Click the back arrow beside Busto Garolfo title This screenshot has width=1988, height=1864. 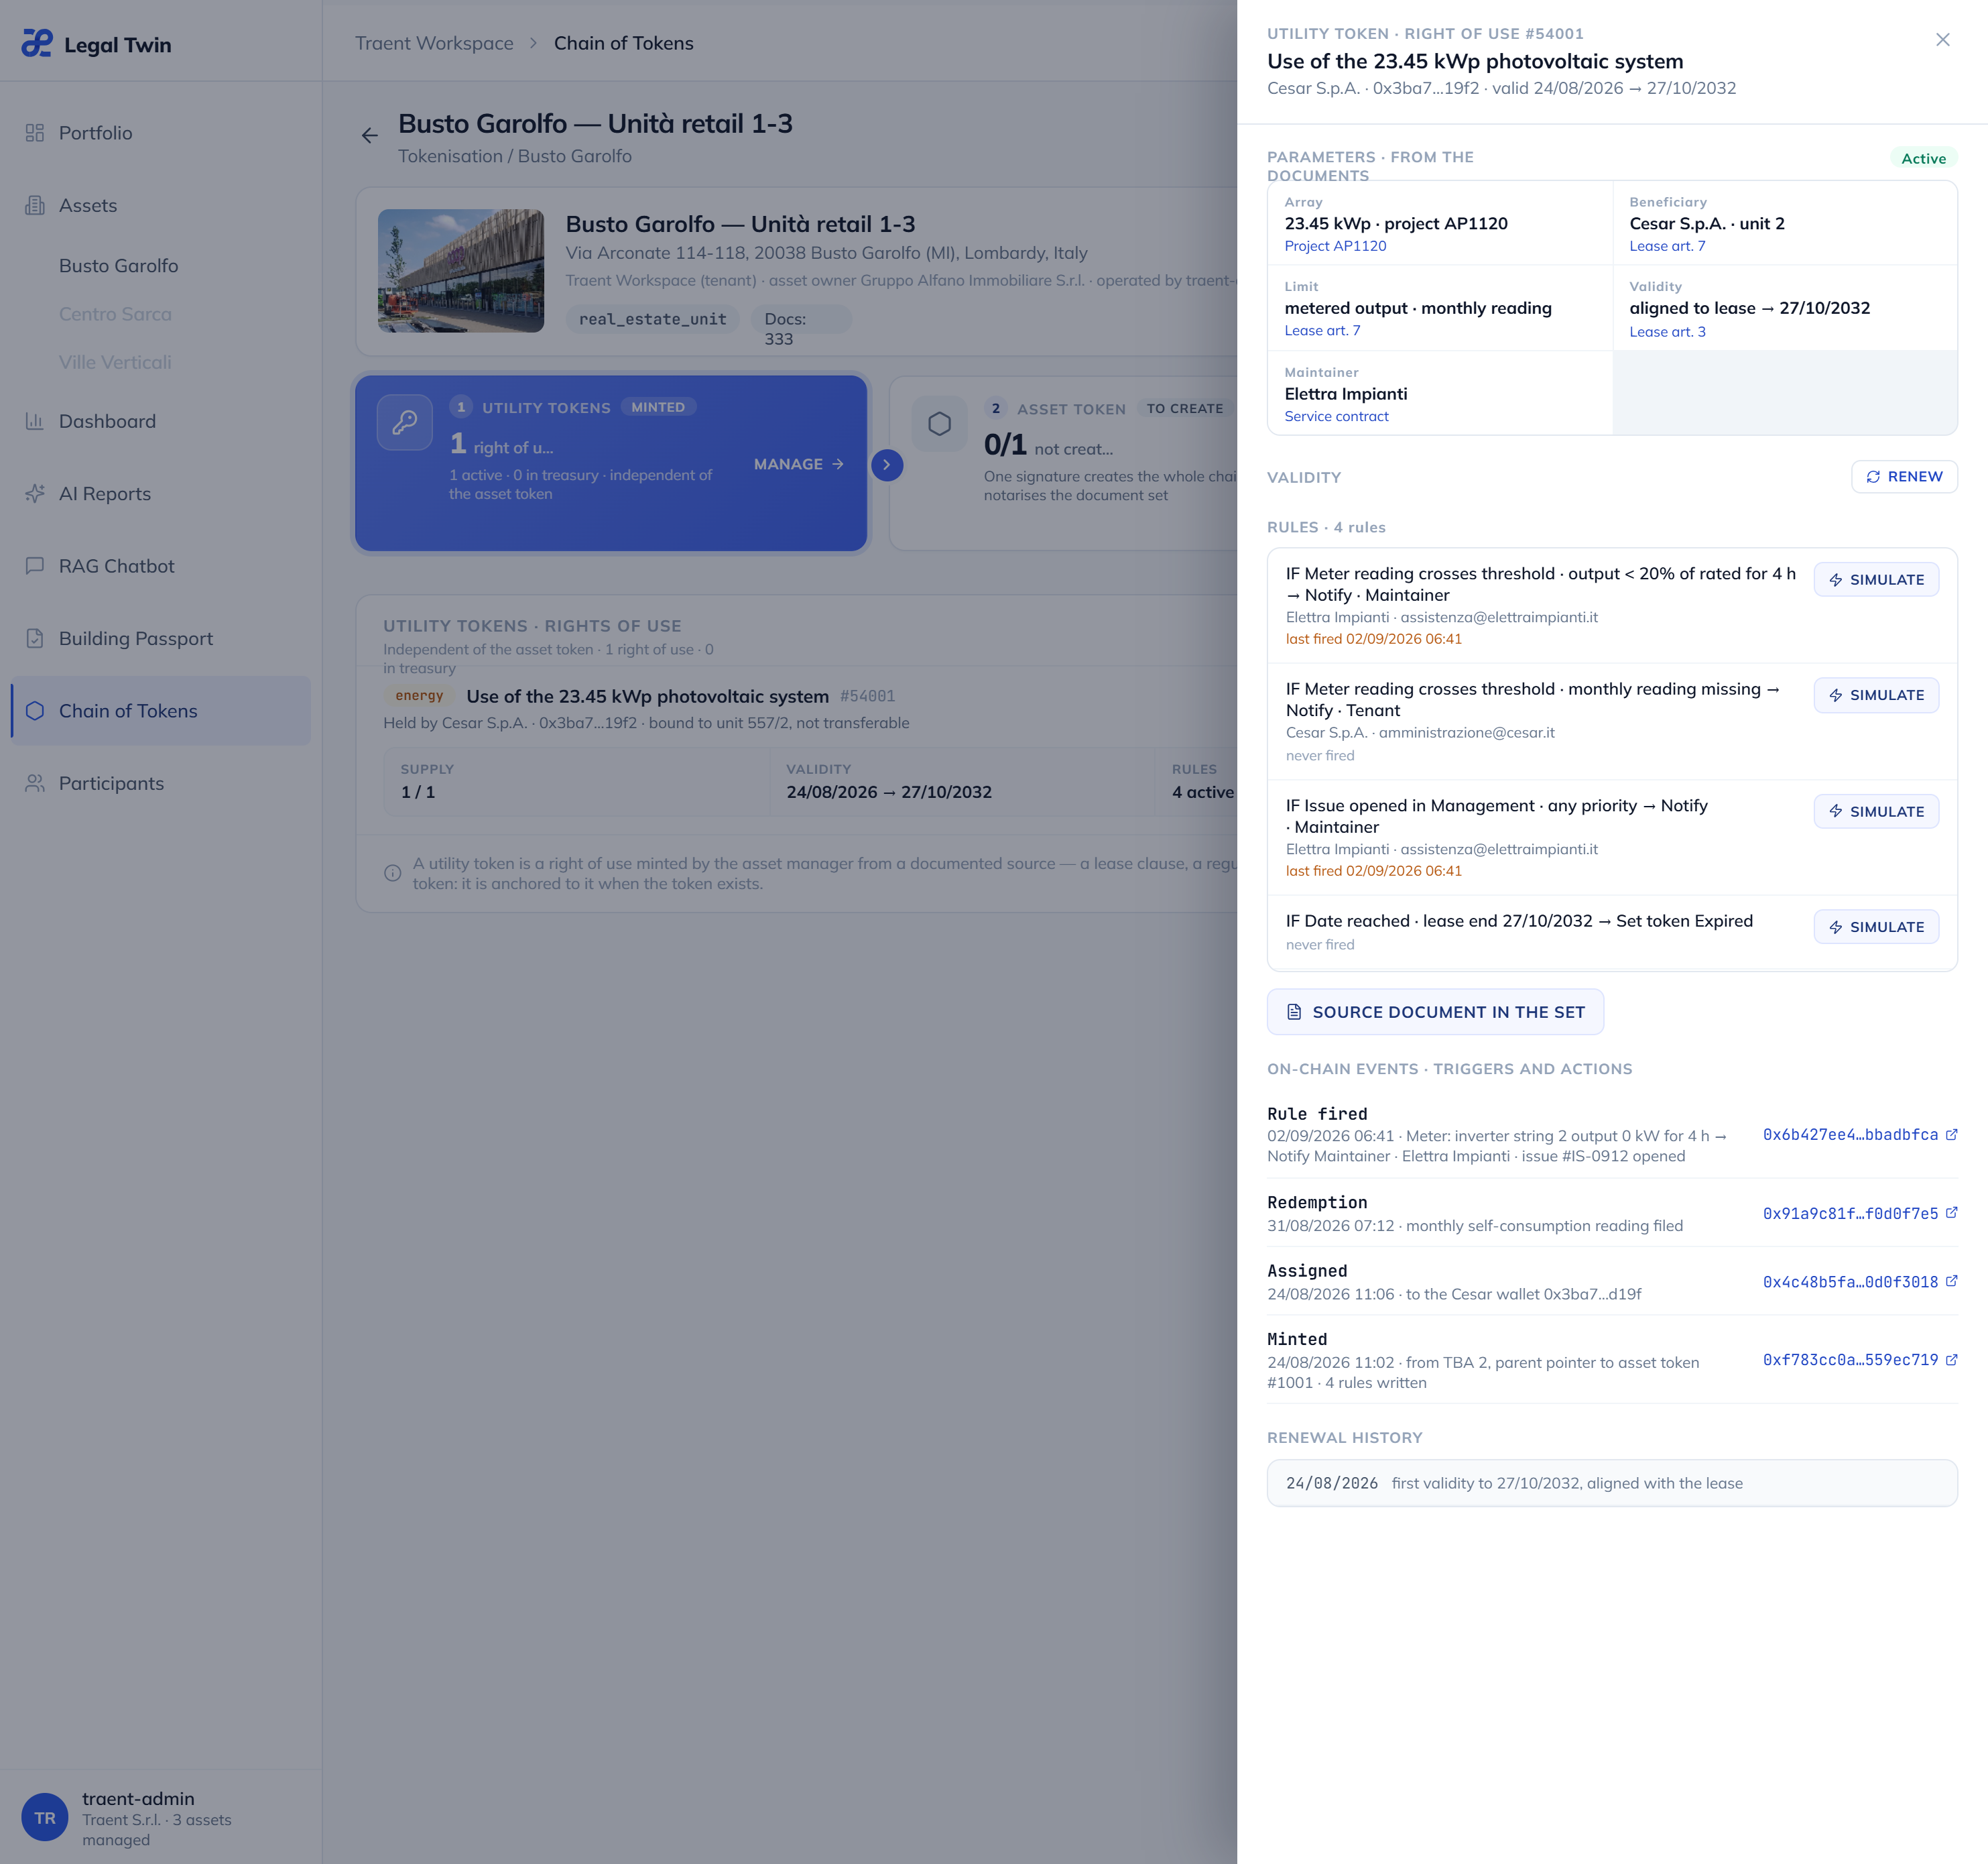click(370, 135)
